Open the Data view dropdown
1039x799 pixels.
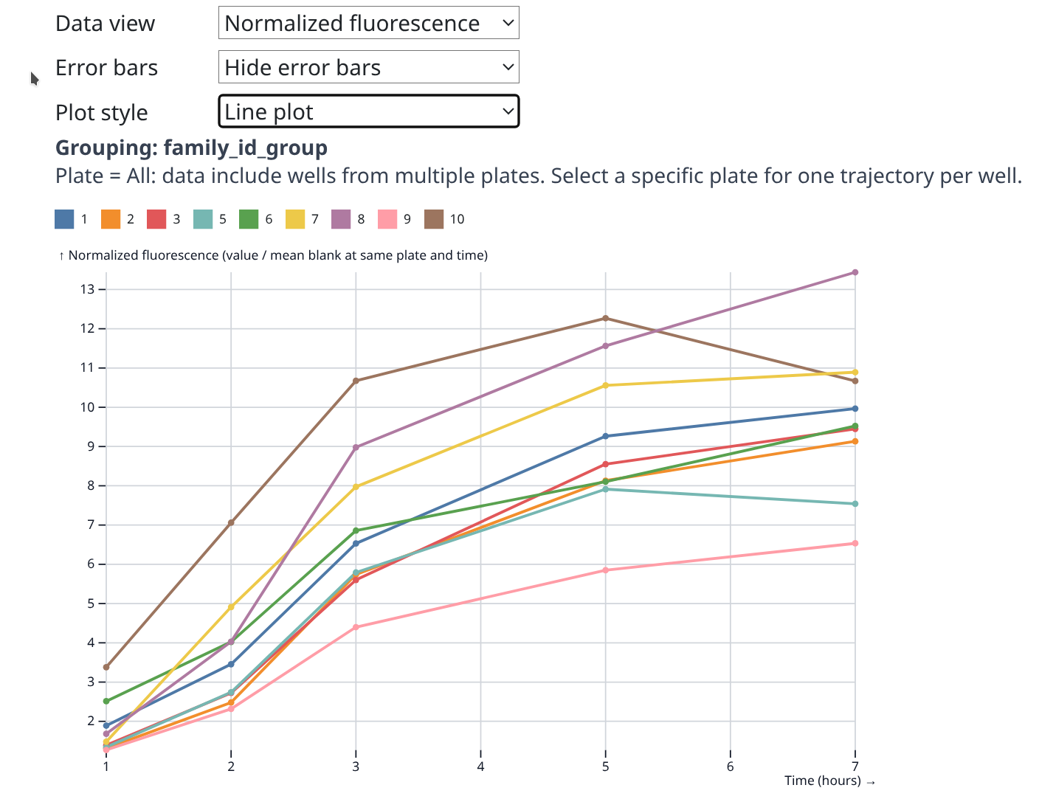pos(368,23)
